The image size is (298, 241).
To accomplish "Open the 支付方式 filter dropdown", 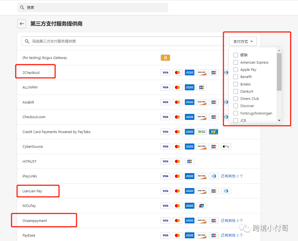I will (242, 41).
